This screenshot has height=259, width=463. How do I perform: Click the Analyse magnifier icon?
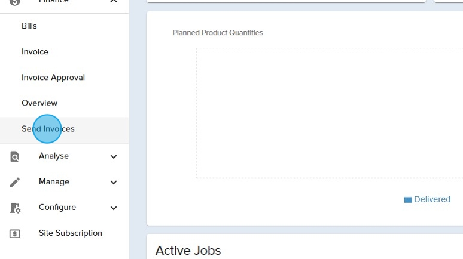(x=15, y=157)
